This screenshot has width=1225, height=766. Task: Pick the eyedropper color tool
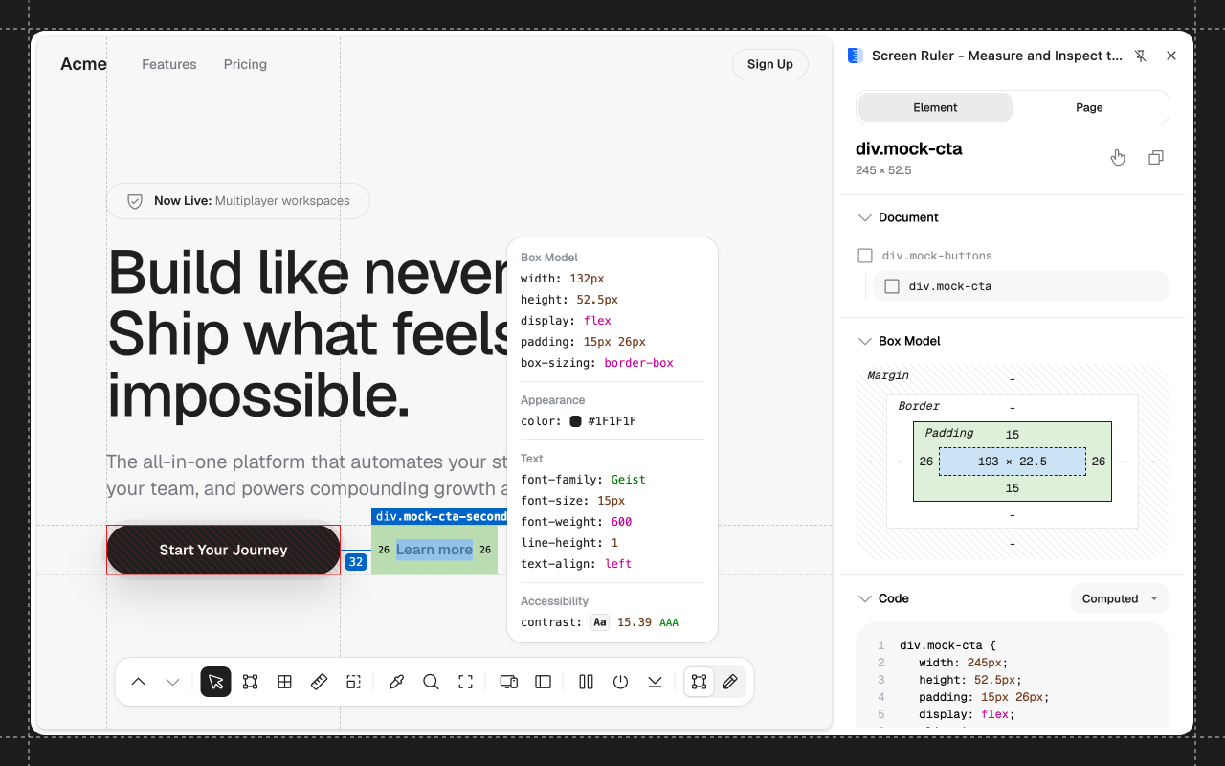coord(396,682)
